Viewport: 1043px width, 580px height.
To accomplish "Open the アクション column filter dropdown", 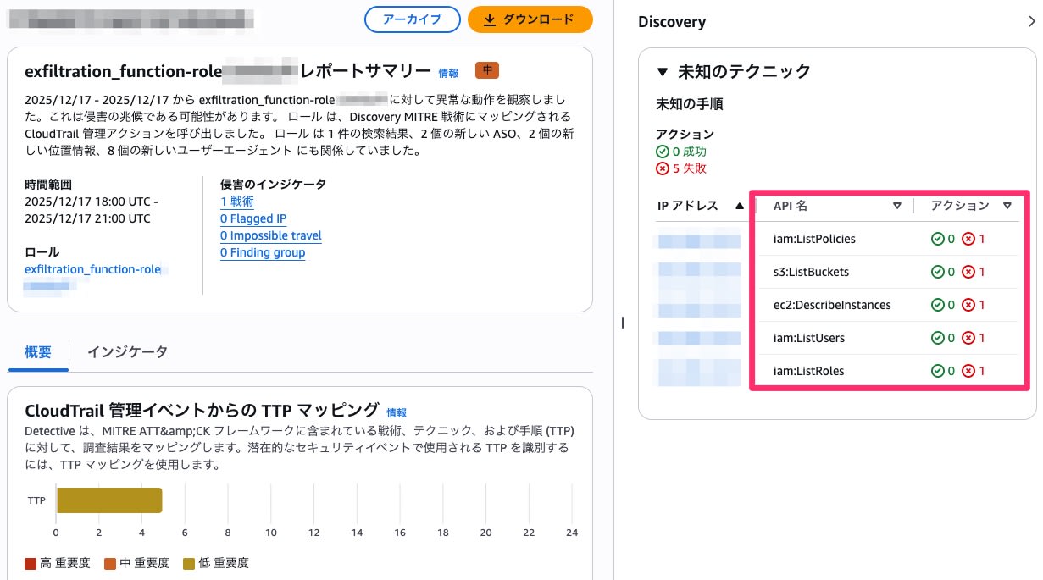I will (x=1007, y=206).
